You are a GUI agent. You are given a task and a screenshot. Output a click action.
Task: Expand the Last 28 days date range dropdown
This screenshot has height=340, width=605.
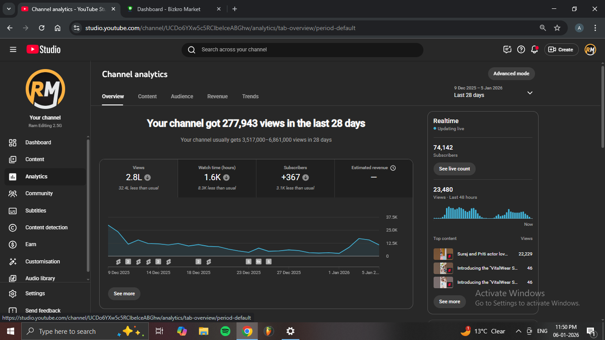point(530,93)
